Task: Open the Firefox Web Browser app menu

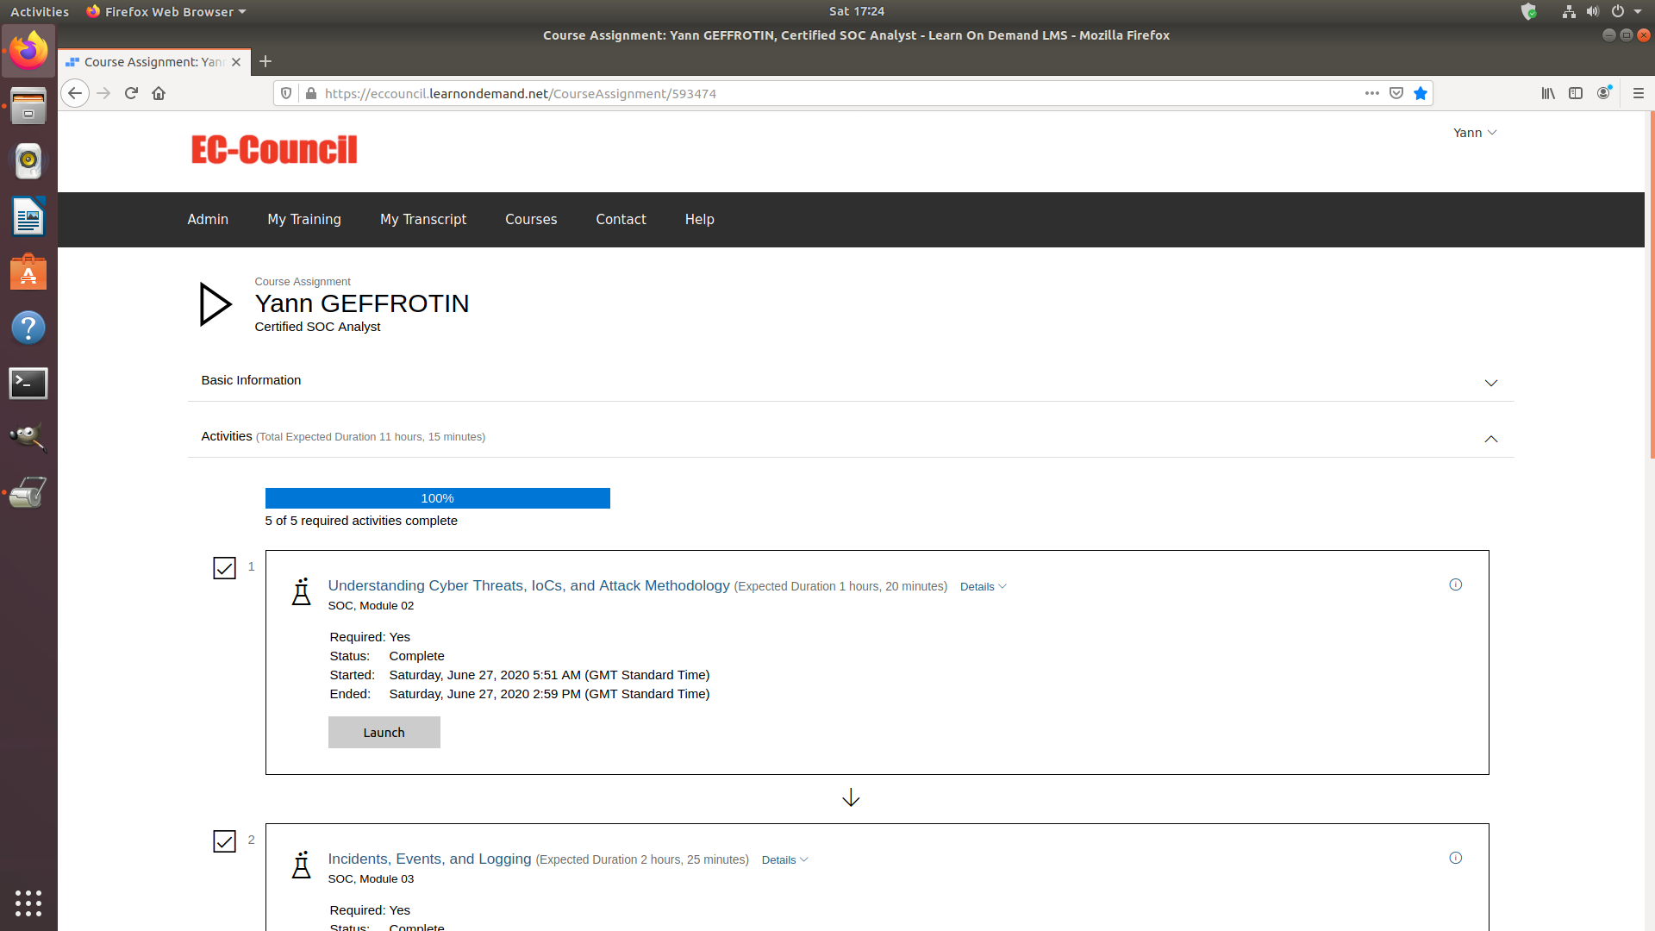Action: pyautogui.click(x=166, y=11)
